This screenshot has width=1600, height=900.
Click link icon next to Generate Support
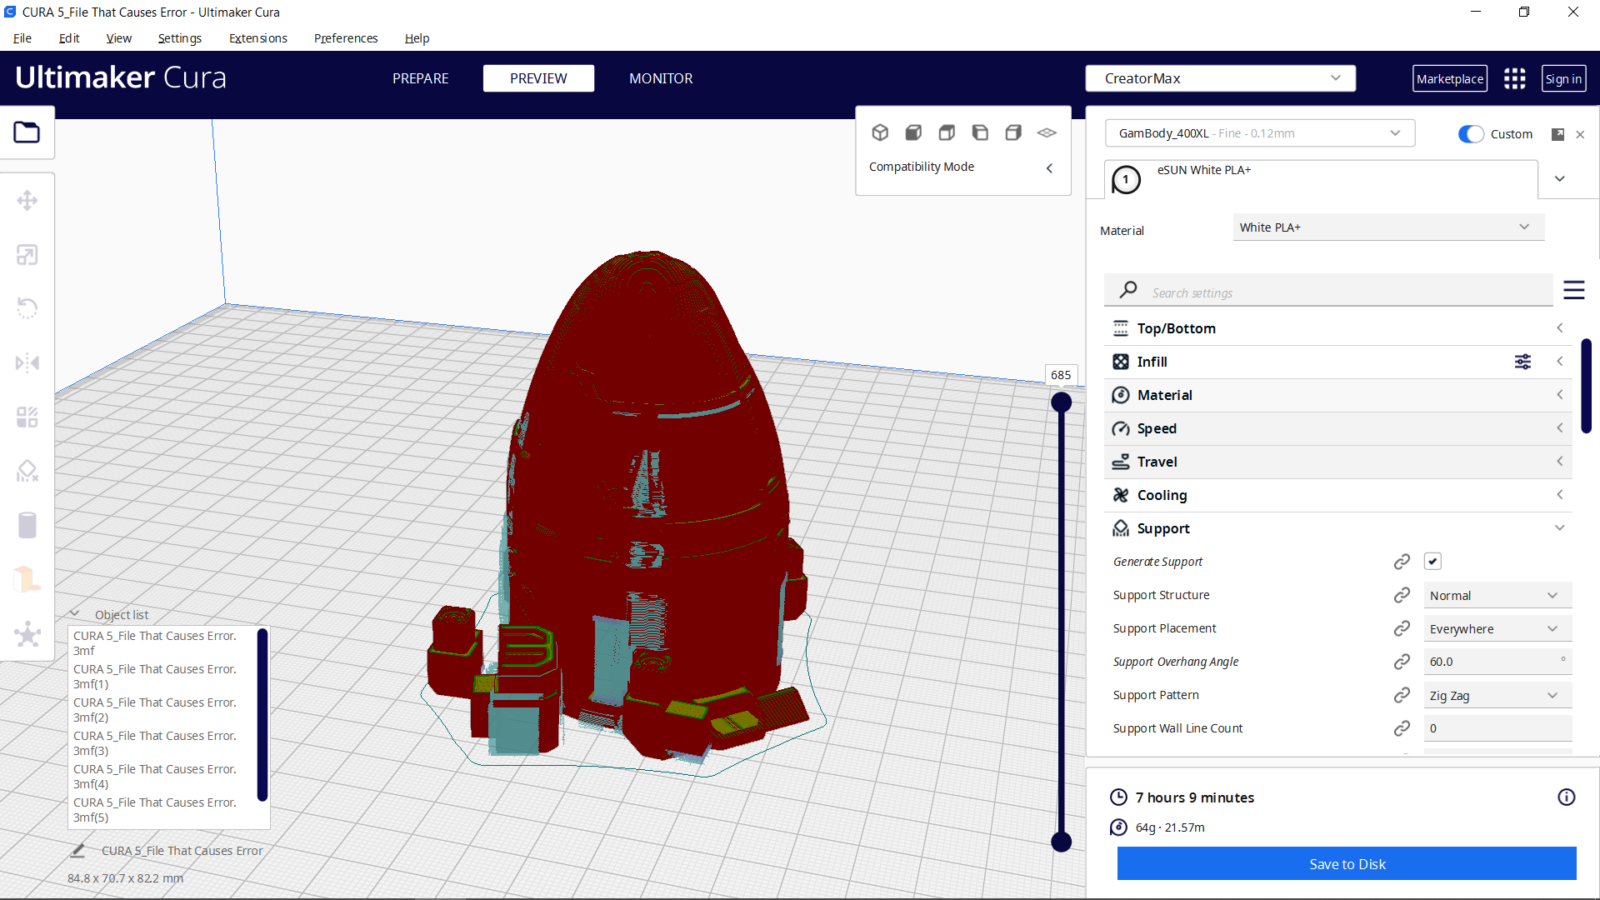[1402, 562]
